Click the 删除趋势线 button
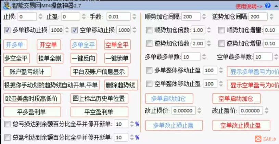 pos(121,85)
